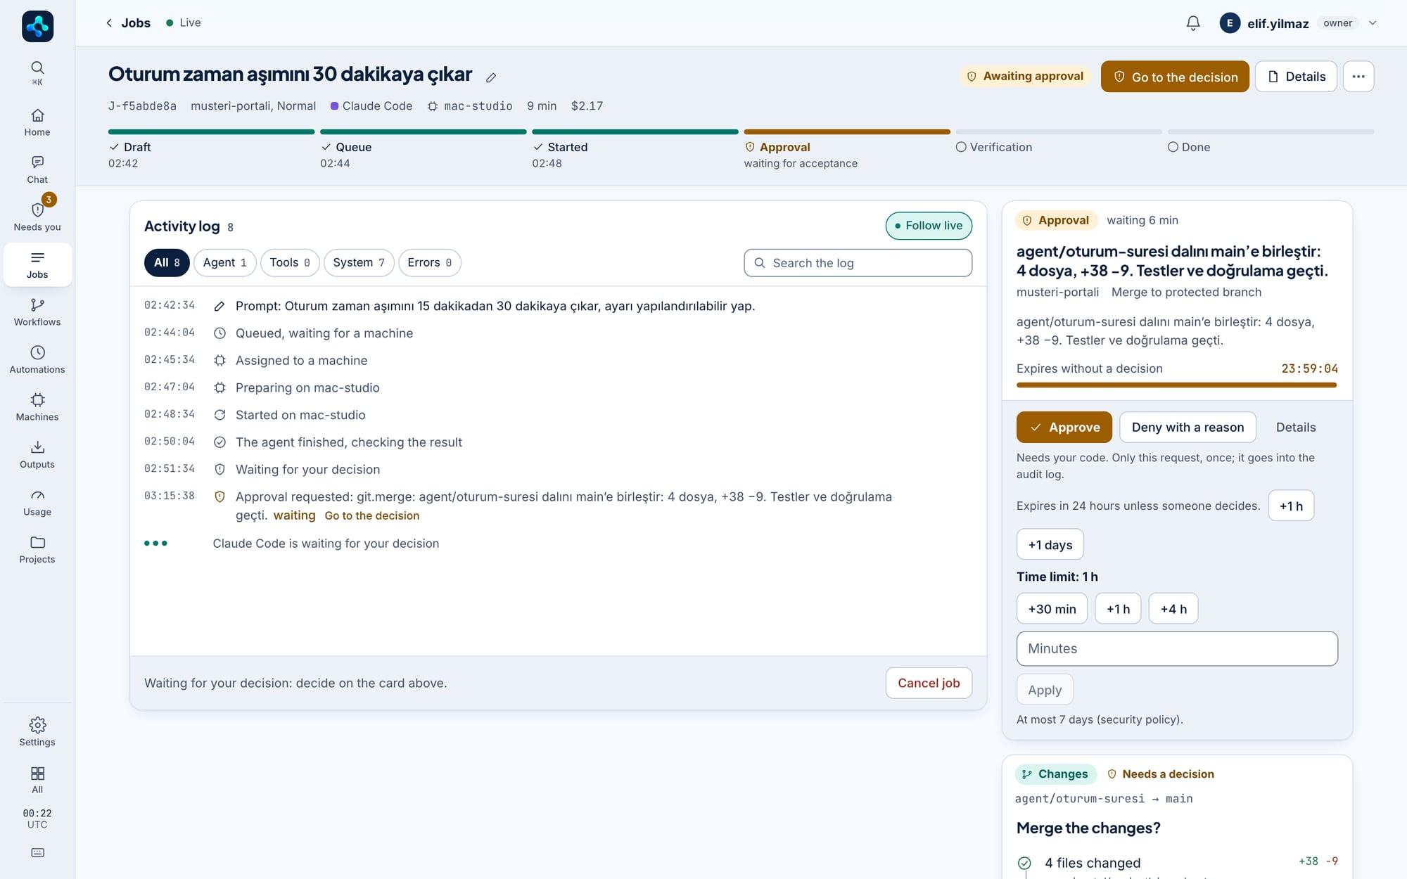Click the Verification stage label
Viewport: 1407px width, 879px height.
pyautogui.click(x=1000, y=147)
